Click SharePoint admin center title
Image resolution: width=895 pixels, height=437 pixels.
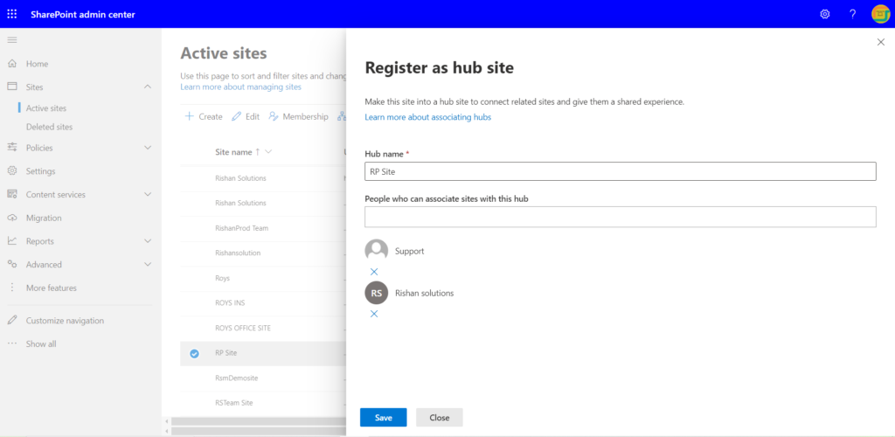83,14
